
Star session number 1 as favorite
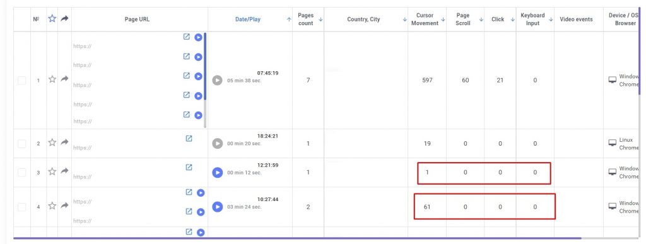coord(52,79)
